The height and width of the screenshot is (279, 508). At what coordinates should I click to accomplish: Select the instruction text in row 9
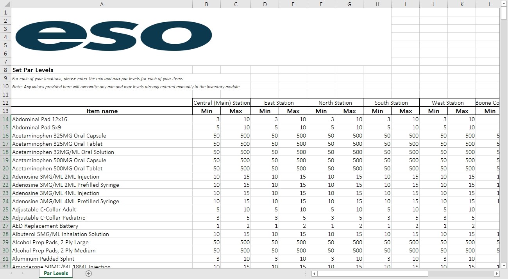(98, 79)
